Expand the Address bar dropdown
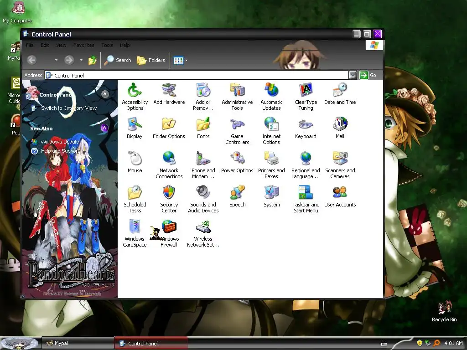The image size is (467, 350). pyautogui.click(x=353, y=75)
